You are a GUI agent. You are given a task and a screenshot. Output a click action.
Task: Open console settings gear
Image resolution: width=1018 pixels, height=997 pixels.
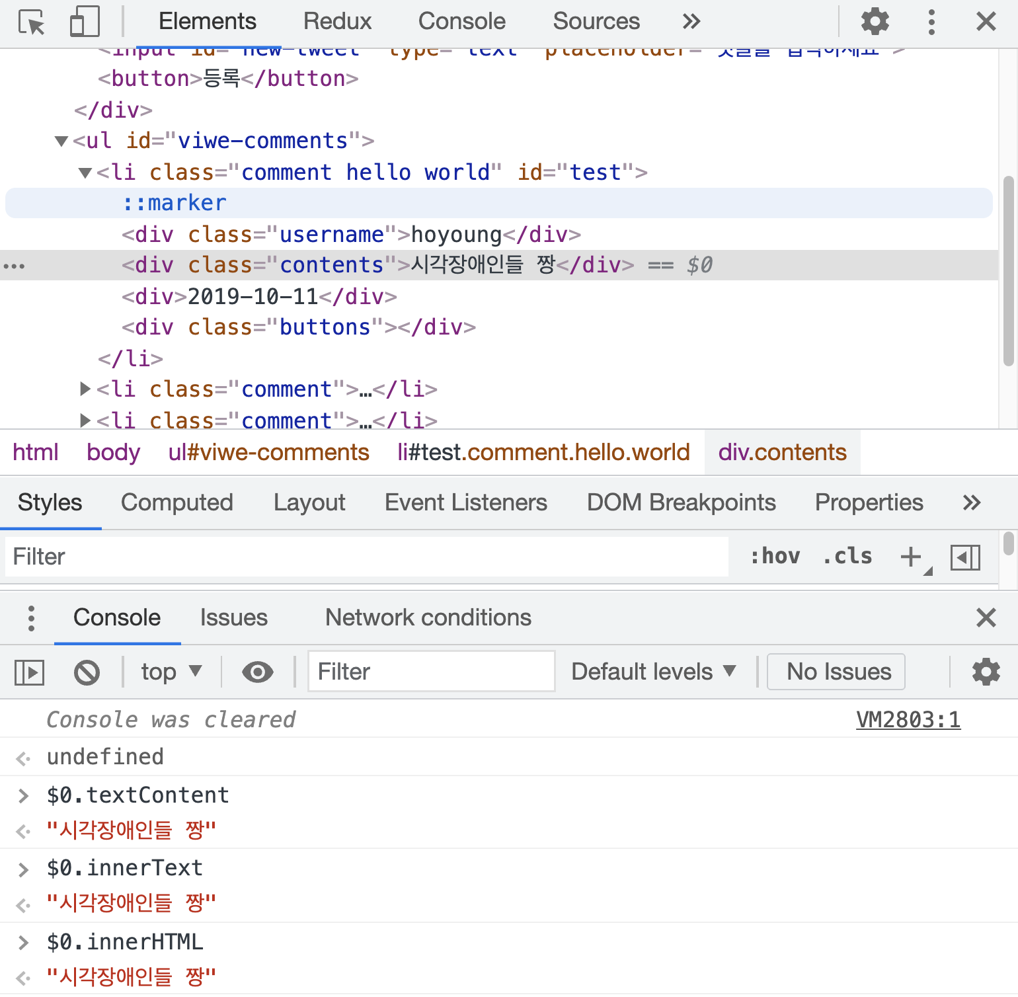coord(986,672)
